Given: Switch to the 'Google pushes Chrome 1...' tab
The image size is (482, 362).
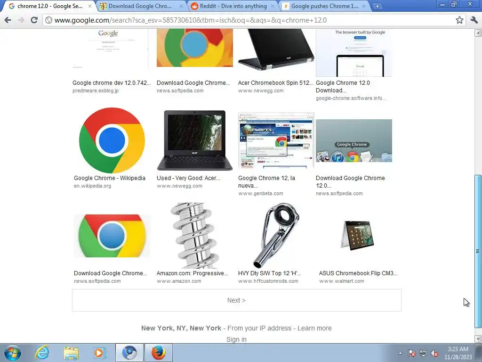Looking at the screenshot, I should point(324,6).
